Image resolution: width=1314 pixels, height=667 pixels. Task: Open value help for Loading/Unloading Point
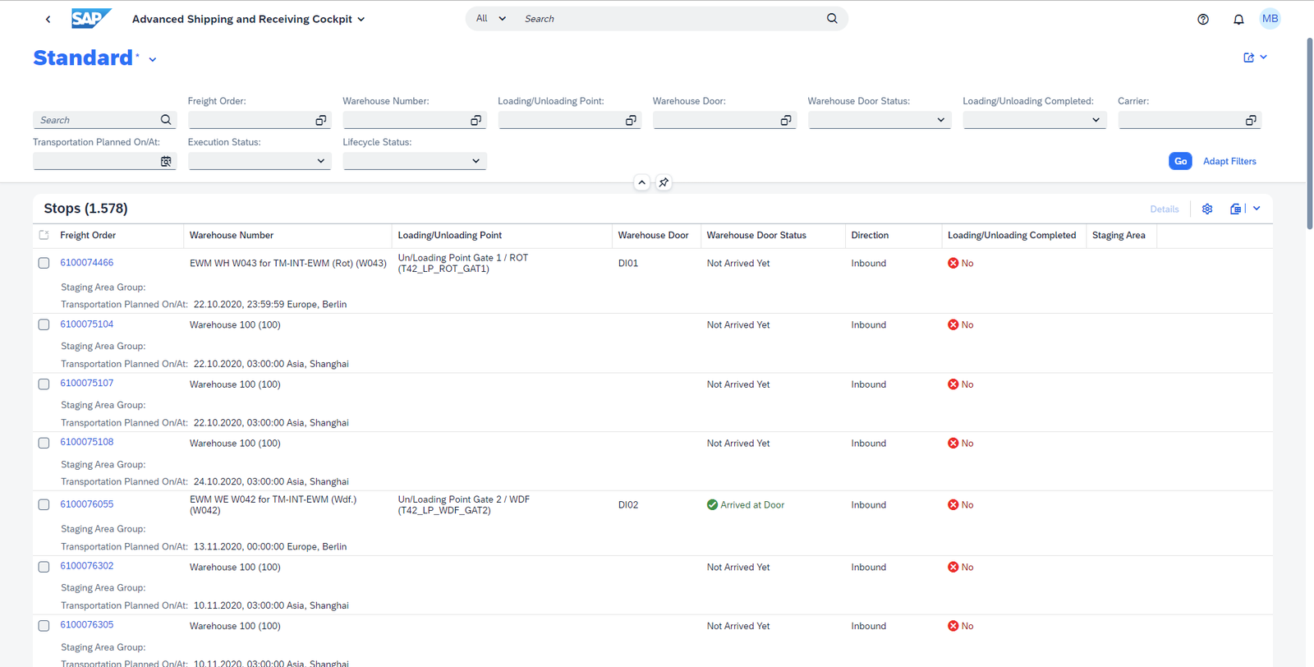coord(631,120)
